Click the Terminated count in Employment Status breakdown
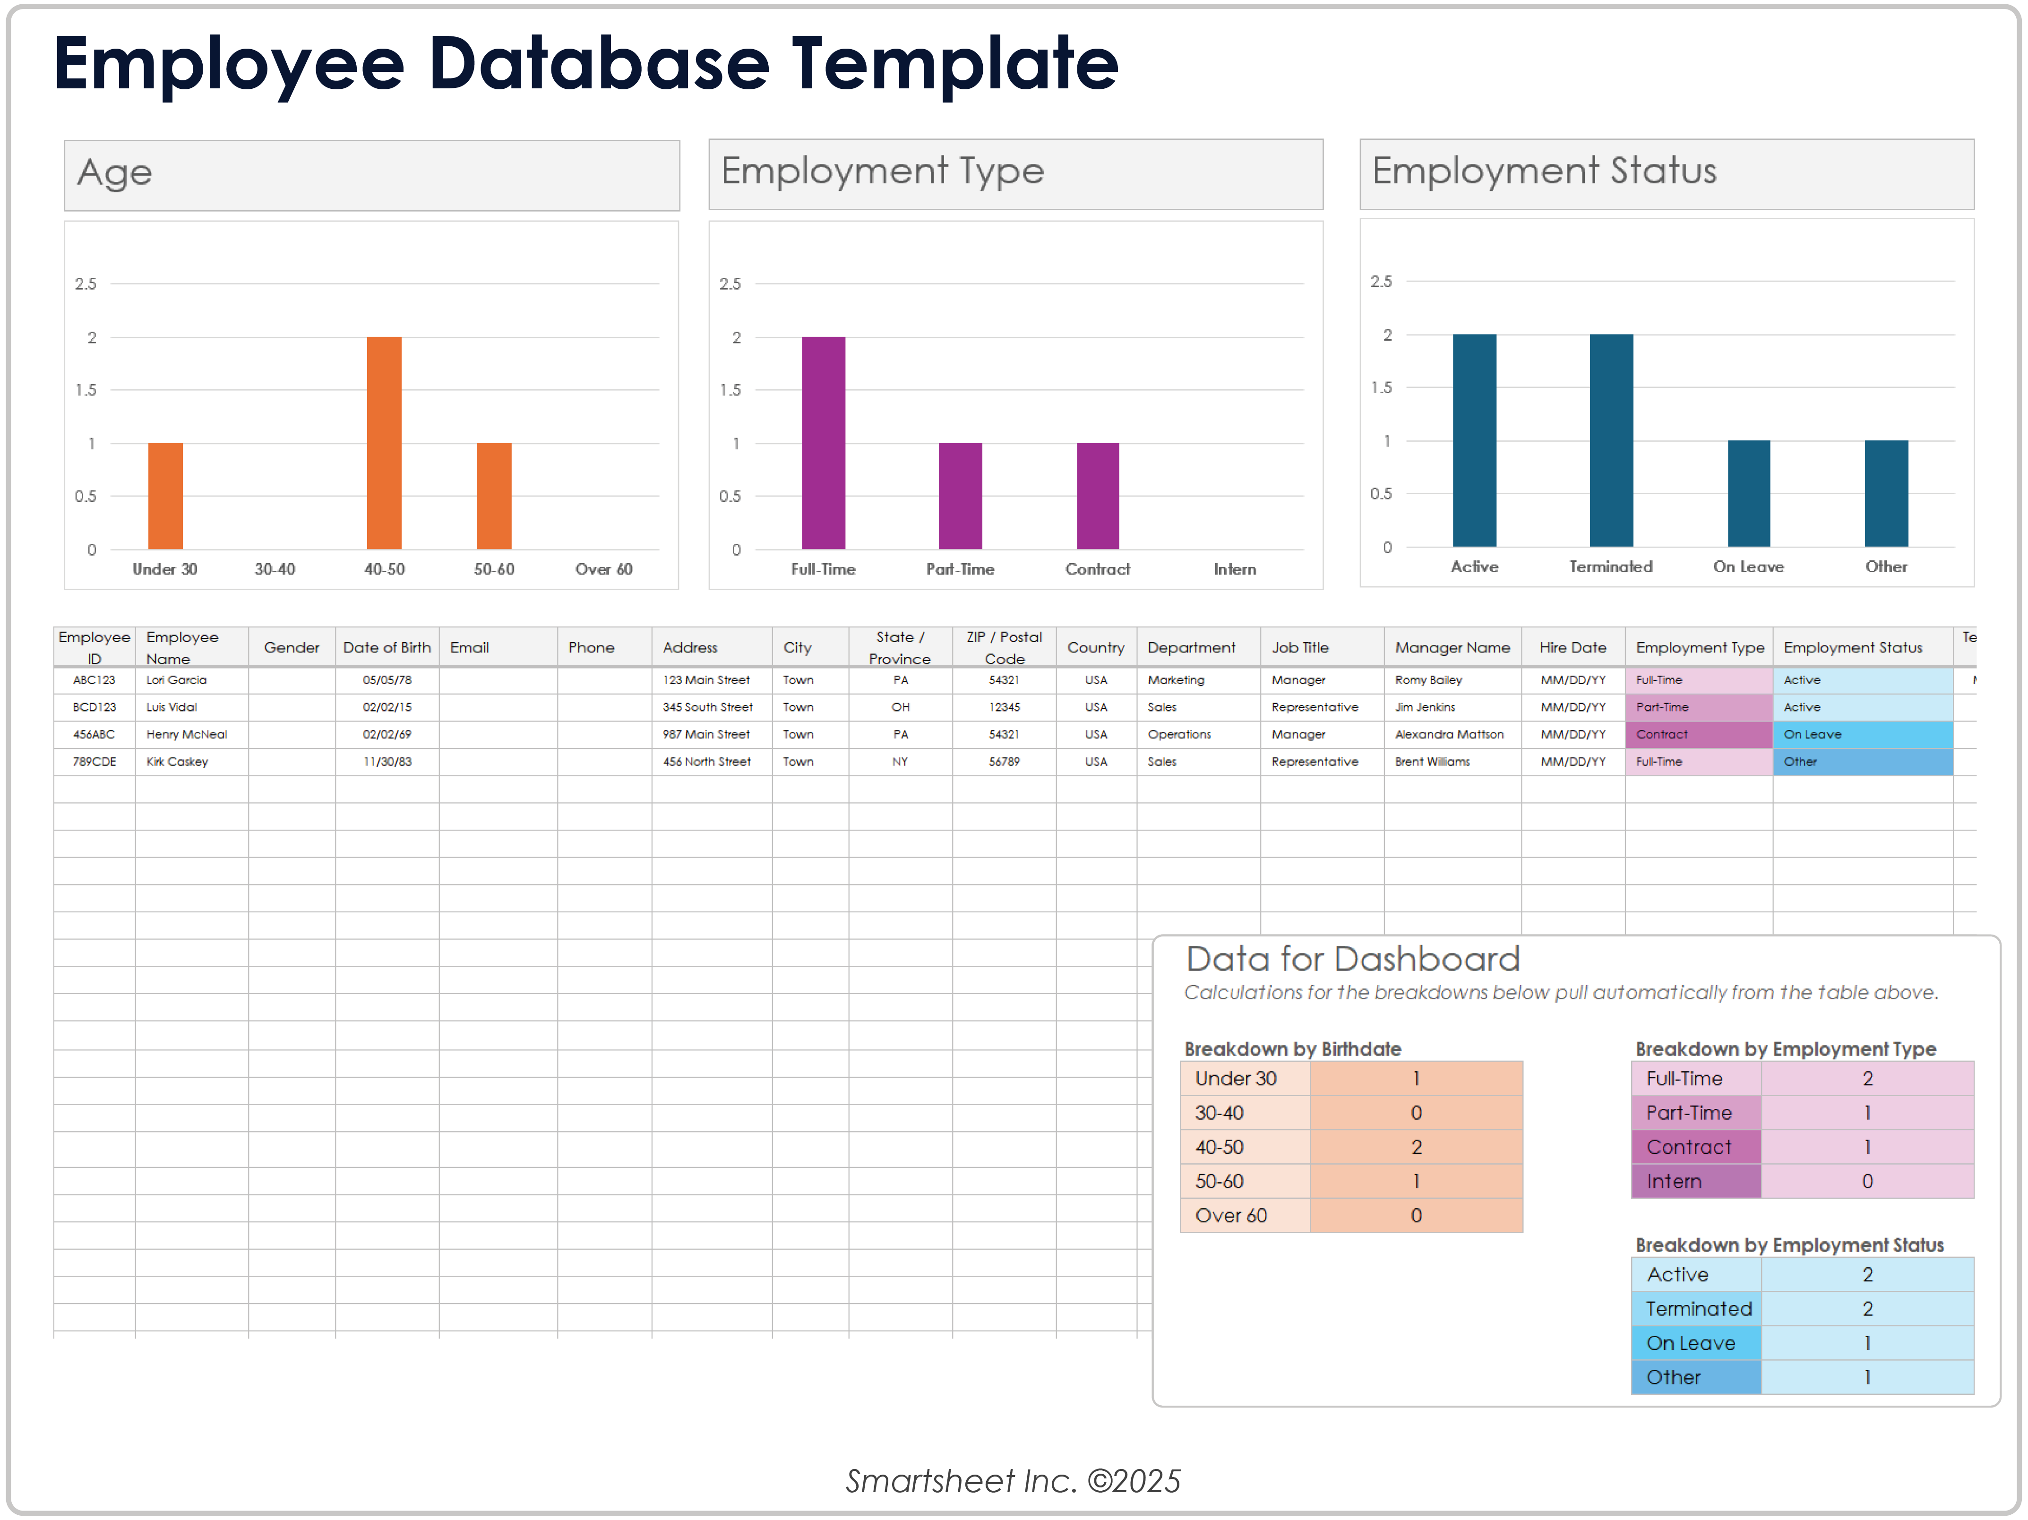 click(x=1868, y=1308)
